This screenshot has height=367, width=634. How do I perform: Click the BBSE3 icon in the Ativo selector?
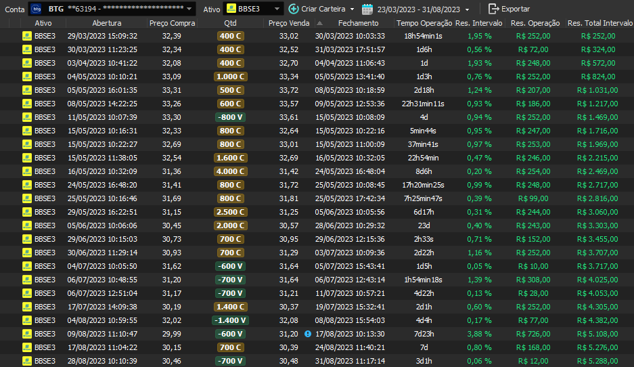(x=231, y=9)
